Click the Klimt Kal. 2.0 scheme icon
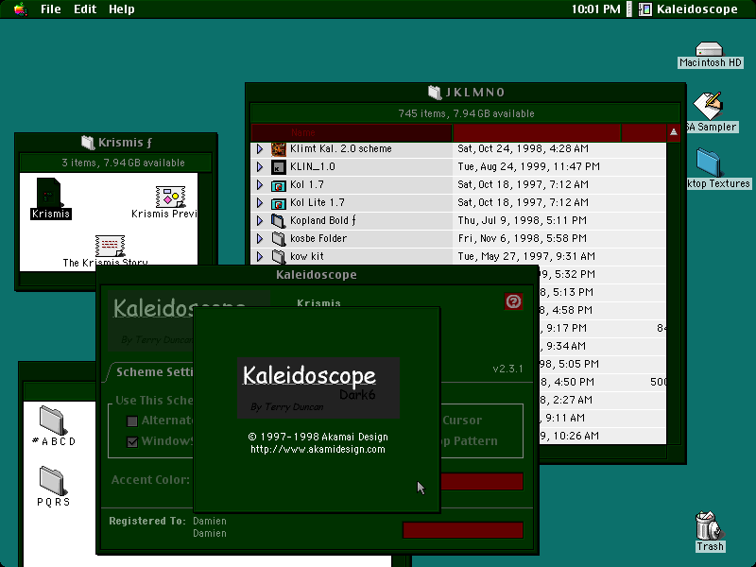This screenshot has height=567, width=756. pyautogui.click(x=278, y=149)
